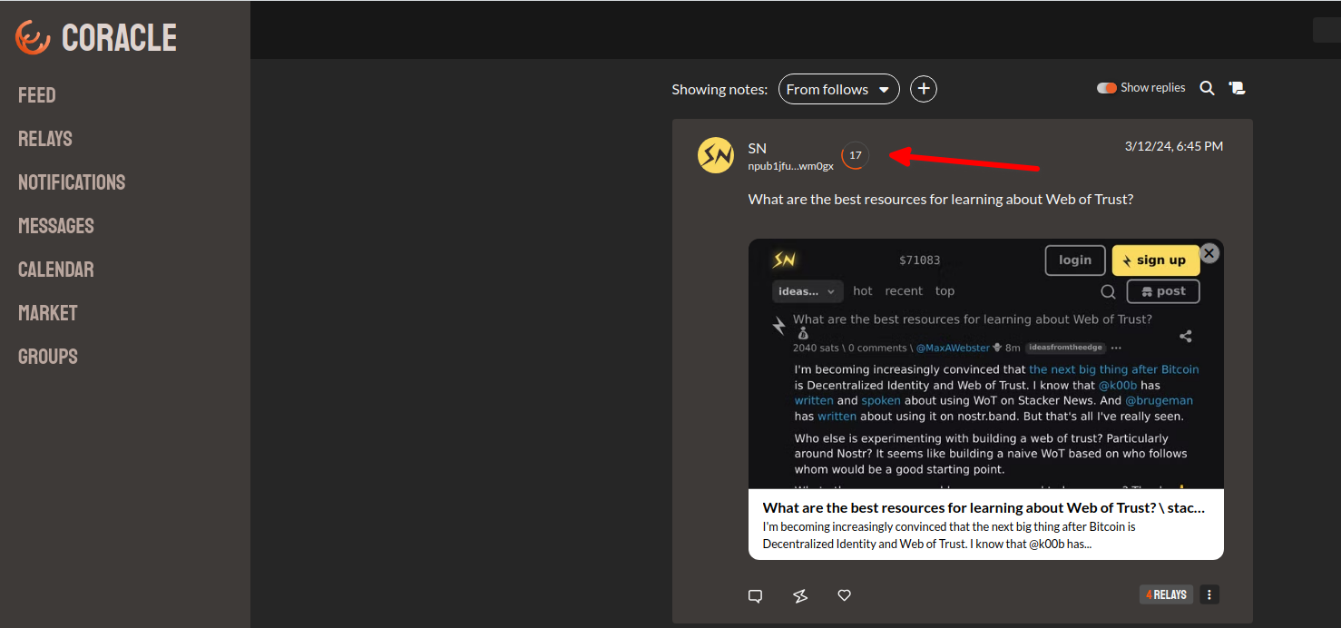
Task: Open SN profile avatar
Action: [715, 155]
